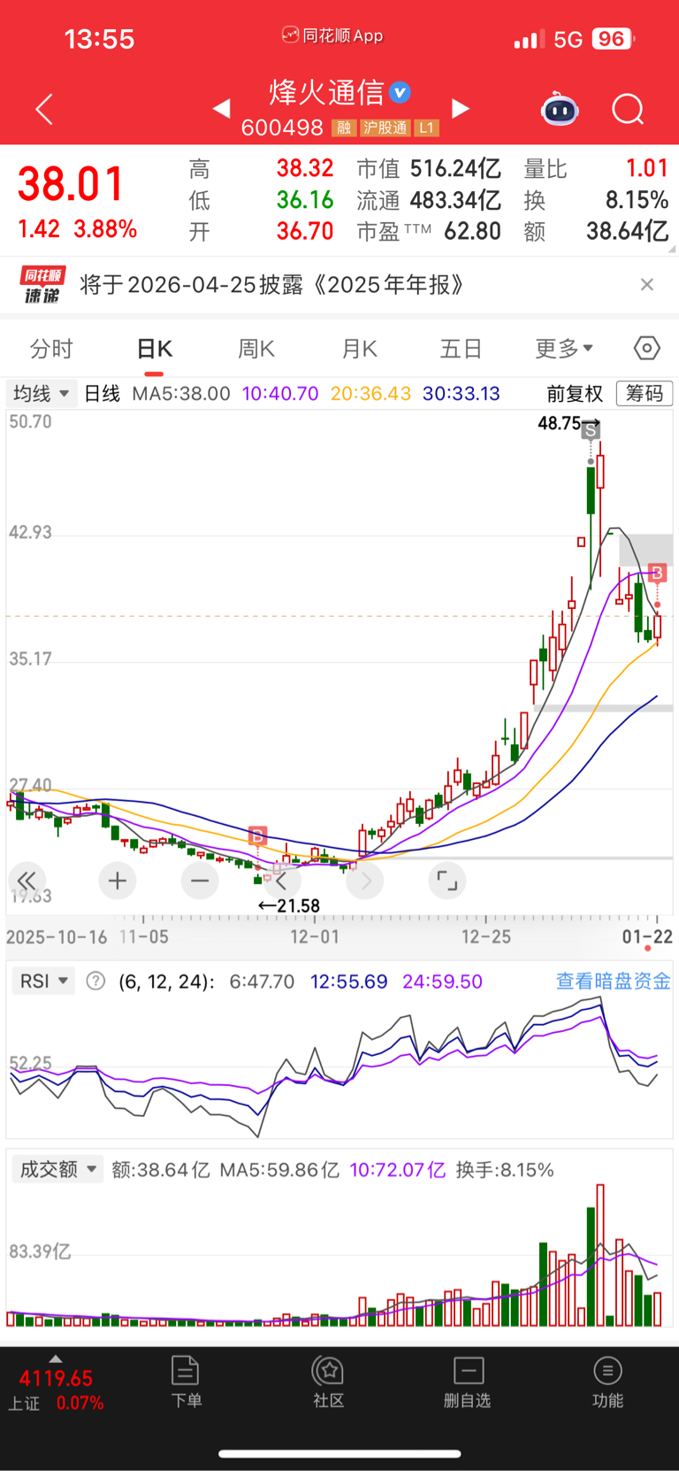Open 查看暗盘资金 link

coord(613,981)
